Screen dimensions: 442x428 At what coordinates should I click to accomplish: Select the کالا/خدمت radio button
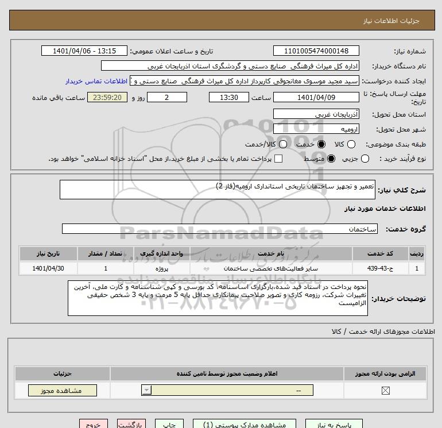[x=283, y=144]
